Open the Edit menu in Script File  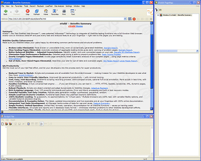click(x=7, y=120)
